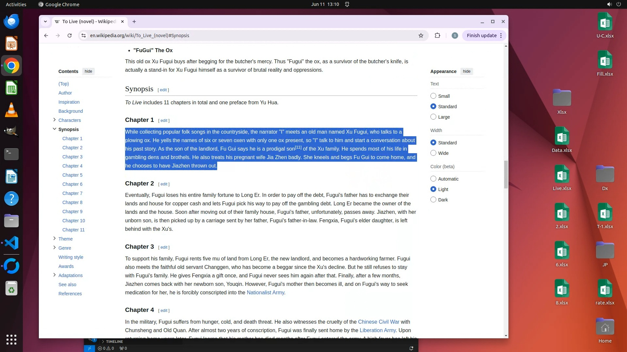Follow the Nationalist Army link

pos(265,292)
